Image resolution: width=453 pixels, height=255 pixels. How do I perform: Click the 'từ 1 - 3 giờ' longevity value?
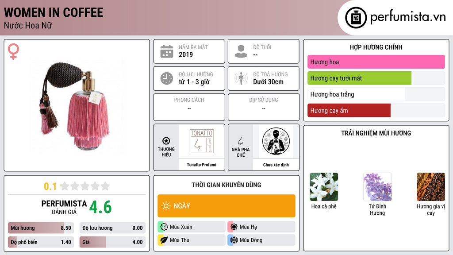tap(194, 82)
